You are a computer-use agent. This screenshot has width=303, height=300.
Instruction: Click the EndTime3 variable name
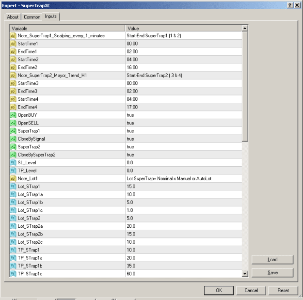(x=28, y=91)
